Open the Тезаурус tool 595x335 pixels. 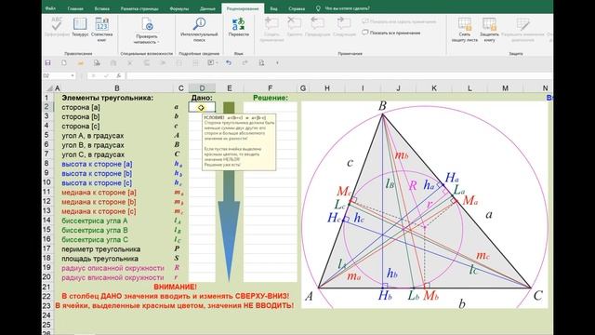(x=80, y=27)
